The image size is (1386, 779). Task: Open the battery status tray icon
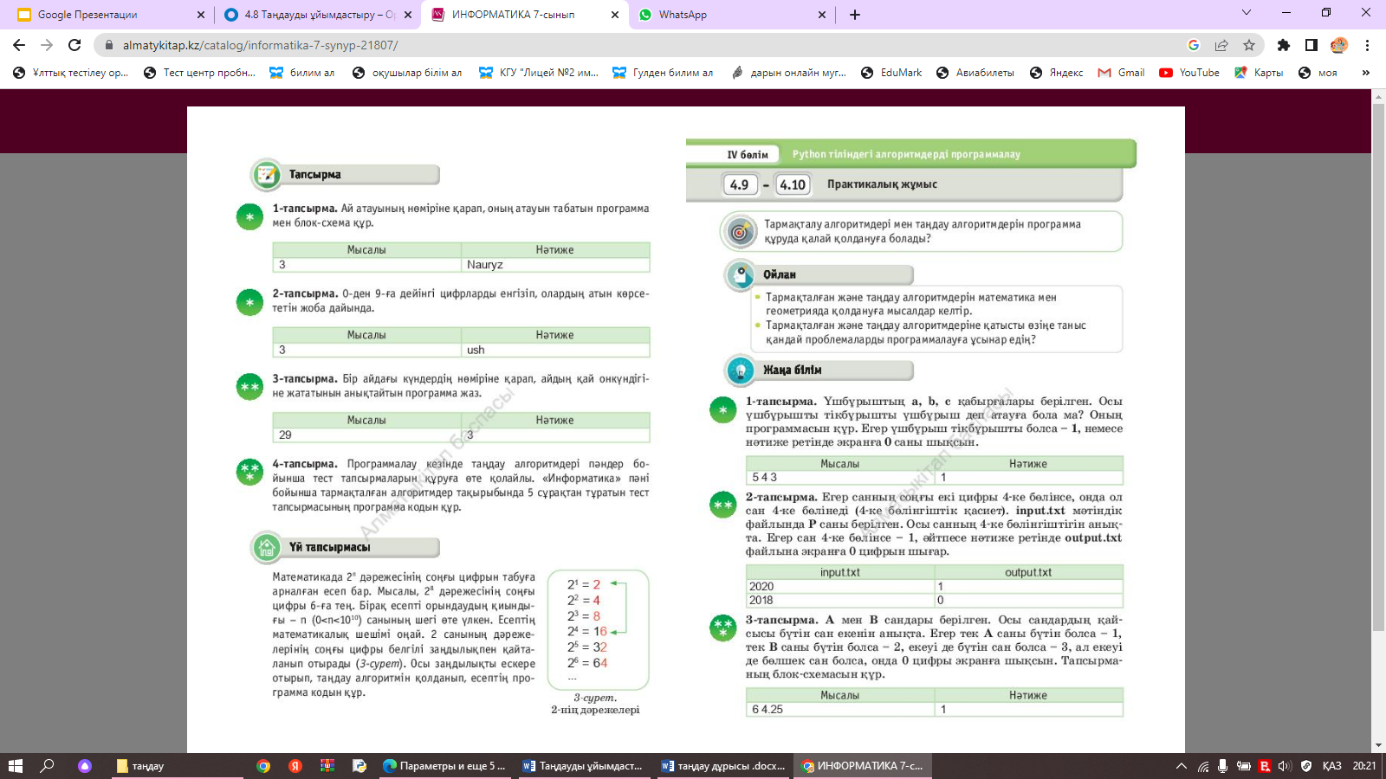tap(1244, 766)
